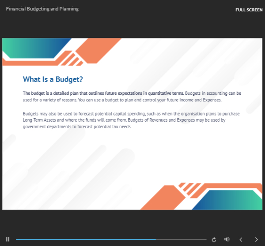Click the Financial Budgeting and Planning title
This screenshot has height=246, width=265.
tap(42, 9)
